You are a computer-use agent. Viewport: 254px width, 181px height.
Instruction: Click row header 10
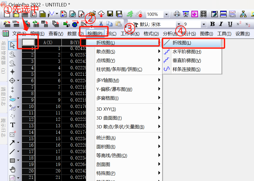click(28, 106)
